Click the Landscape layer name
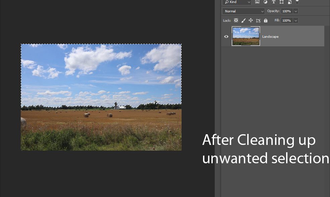Viewport: 330px width, 197px height. point(270,37)
